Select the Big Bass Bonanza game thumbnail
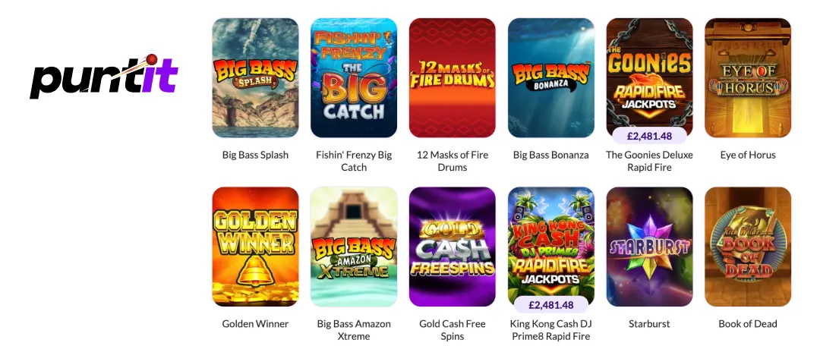The width and height of the screenshot is (820, 346). (x=550, y=78)
